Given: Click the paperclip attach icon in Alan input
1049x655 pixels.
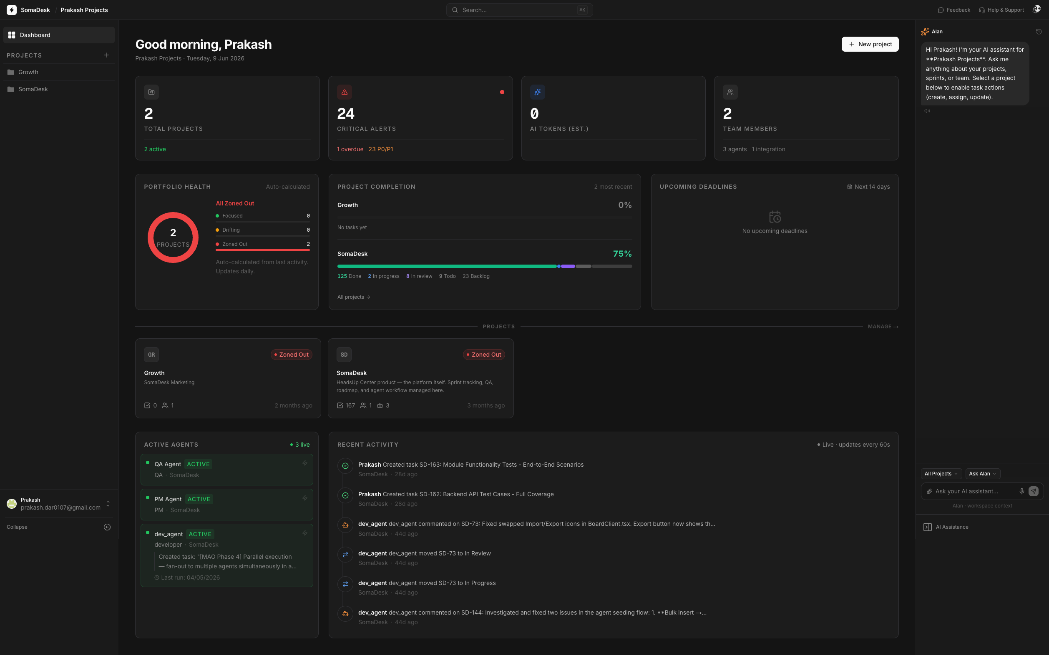Looking at the screenshot, I should click(x=929, y=491).
